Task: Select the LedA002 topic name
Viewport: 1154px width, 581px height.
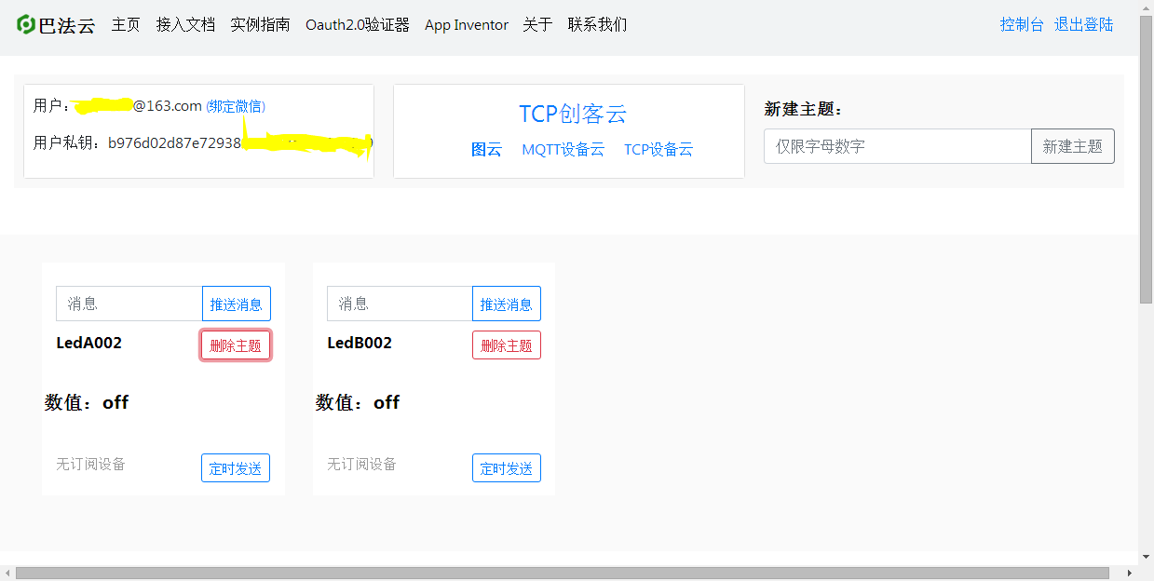Action: tap(89, 343)
